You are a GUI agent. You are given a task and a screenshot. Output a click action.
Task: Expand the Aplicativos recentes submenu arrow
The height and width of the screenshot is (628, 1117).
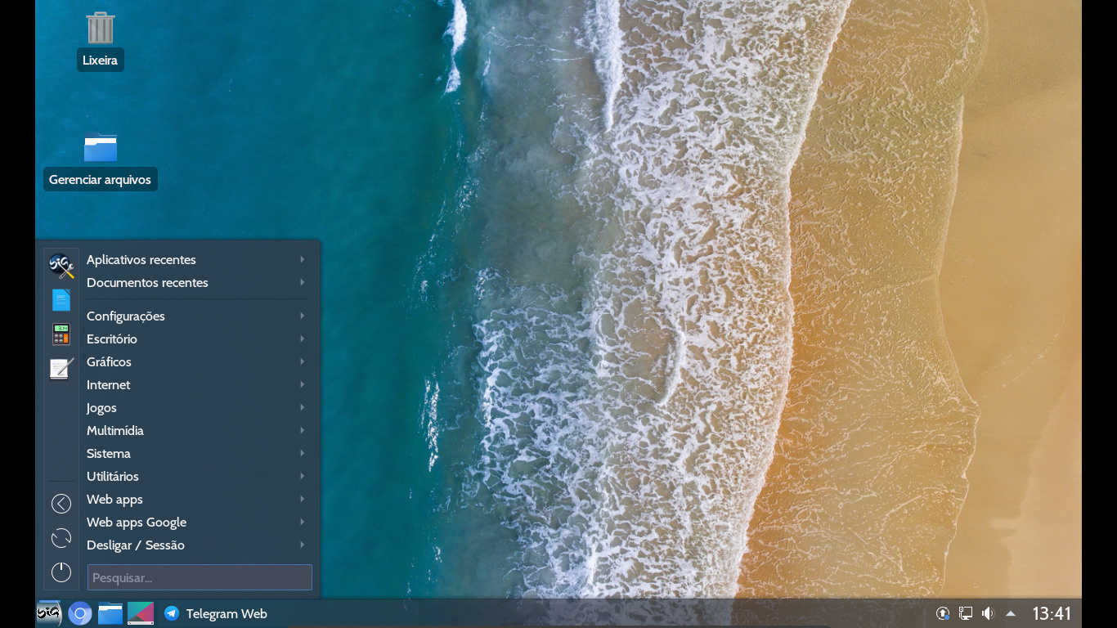click(303, 260)
